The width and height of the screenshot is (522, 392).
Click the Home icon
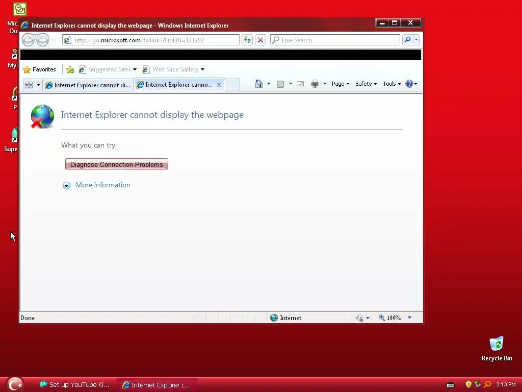[258, 84]
